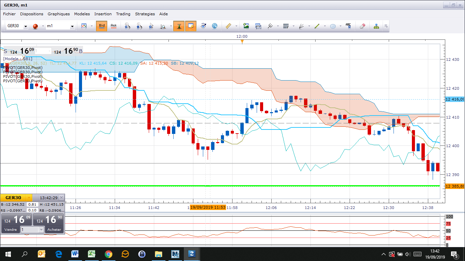Open the order quantity dropdown in trade panel
The image size is (465, 261).
pos(41,230)
